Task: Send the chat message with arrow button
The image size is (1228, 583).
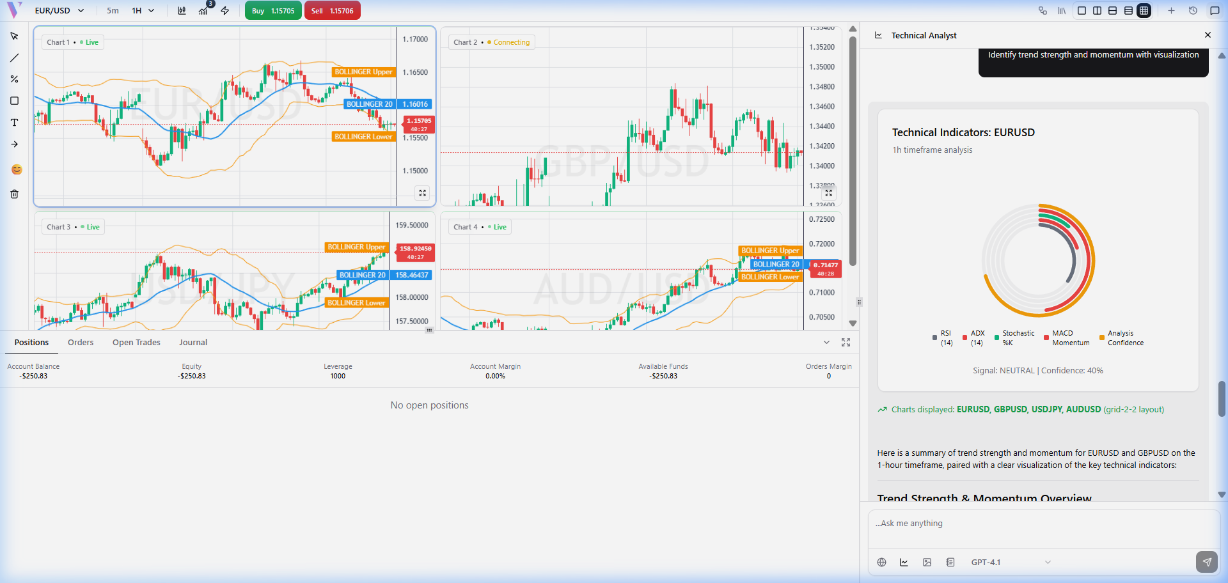Action: tap(1206, 562)
